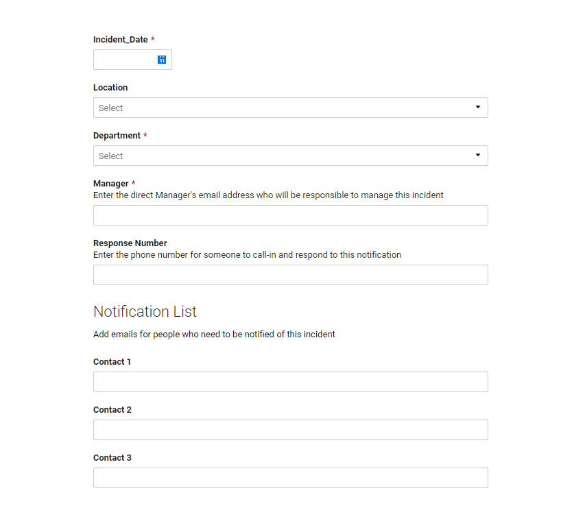Click the Contact 1 label

point(112,362)
